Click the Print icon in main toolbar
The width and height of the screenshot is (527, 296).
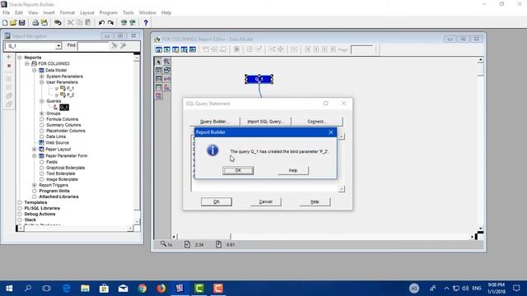[x=35, y=23]
